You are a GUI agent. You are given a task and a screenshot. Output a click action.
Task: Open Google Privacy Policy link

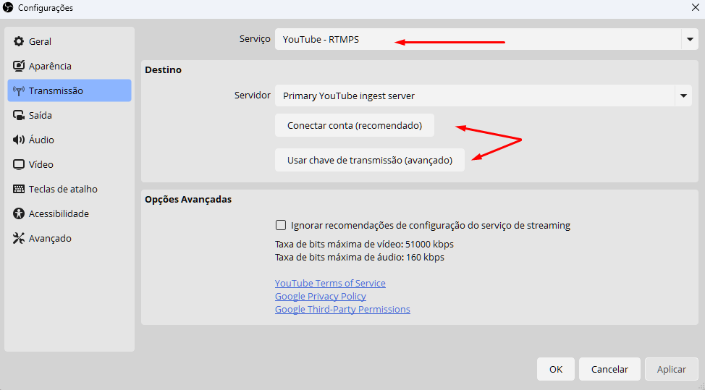321,297
